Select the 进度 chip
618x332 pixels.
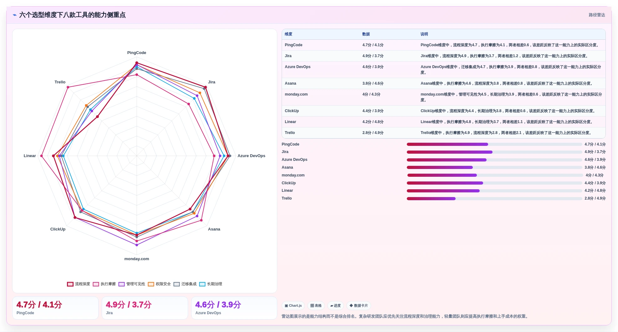335,305
